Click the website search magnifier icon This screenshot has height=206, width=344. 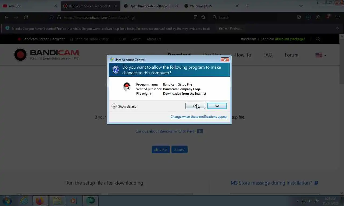pyautogui.click(x=318, y=39)
